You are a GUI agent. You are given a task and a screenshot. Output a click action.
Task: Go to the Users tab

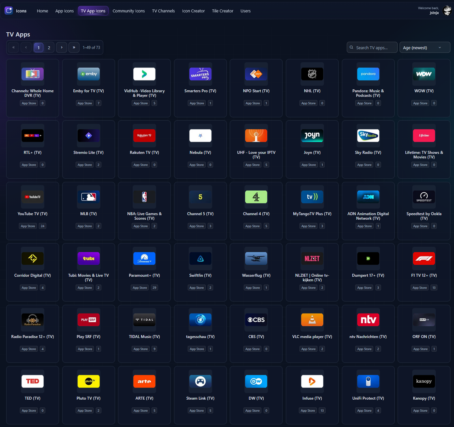coord(245,11)
